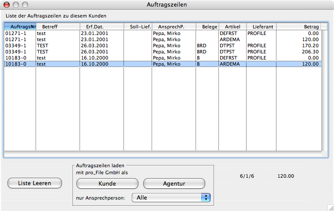Click the Lieferant column header

coord(261,27)
